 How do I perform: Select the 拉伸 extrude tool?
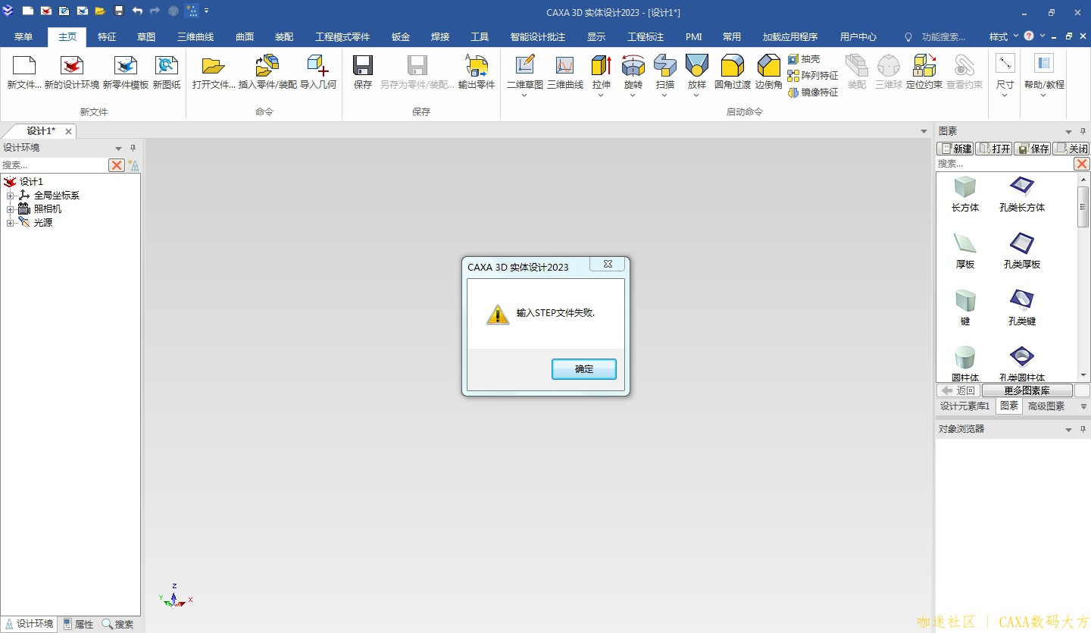click(602, 73)
